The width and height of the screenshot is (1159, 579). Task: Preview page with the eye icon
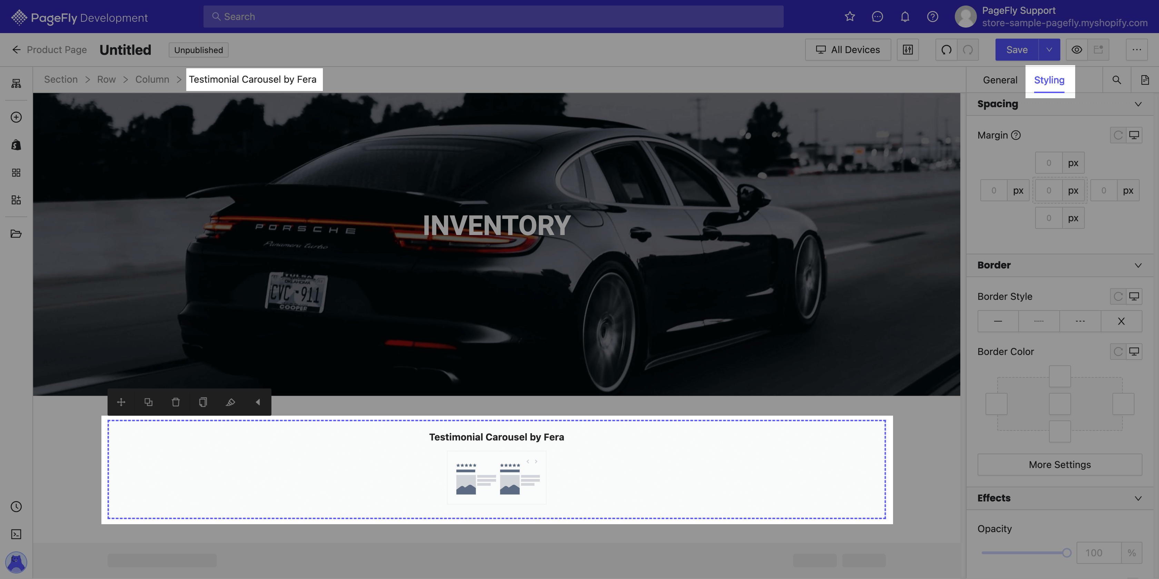pos(1077,49)
